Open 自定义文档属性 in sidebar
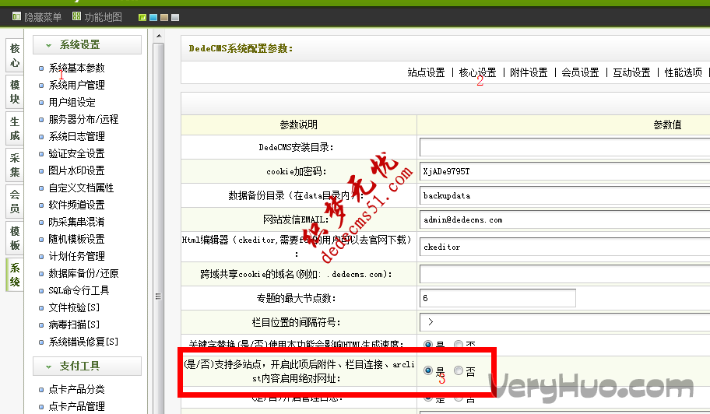Viewport: 710px width, 414px height. [81, 188]
